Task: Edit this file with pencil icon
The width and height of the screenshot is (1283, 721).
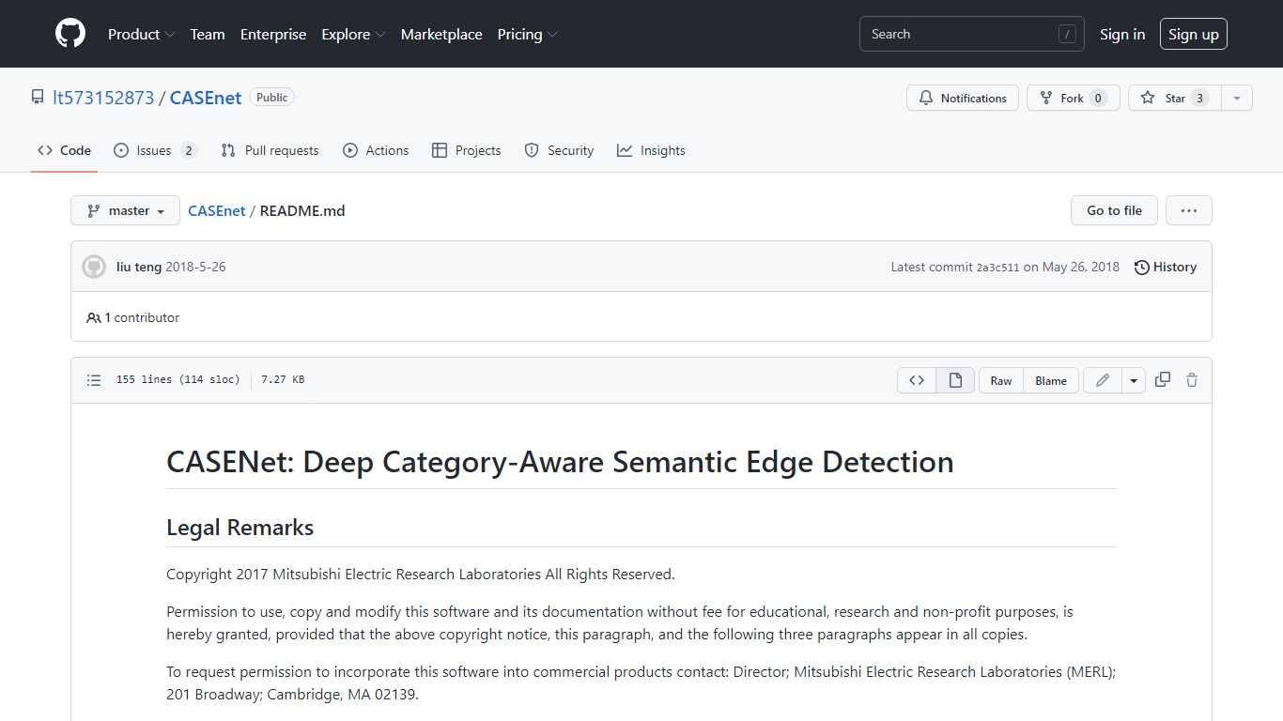Action: [x=1103, y=380]
